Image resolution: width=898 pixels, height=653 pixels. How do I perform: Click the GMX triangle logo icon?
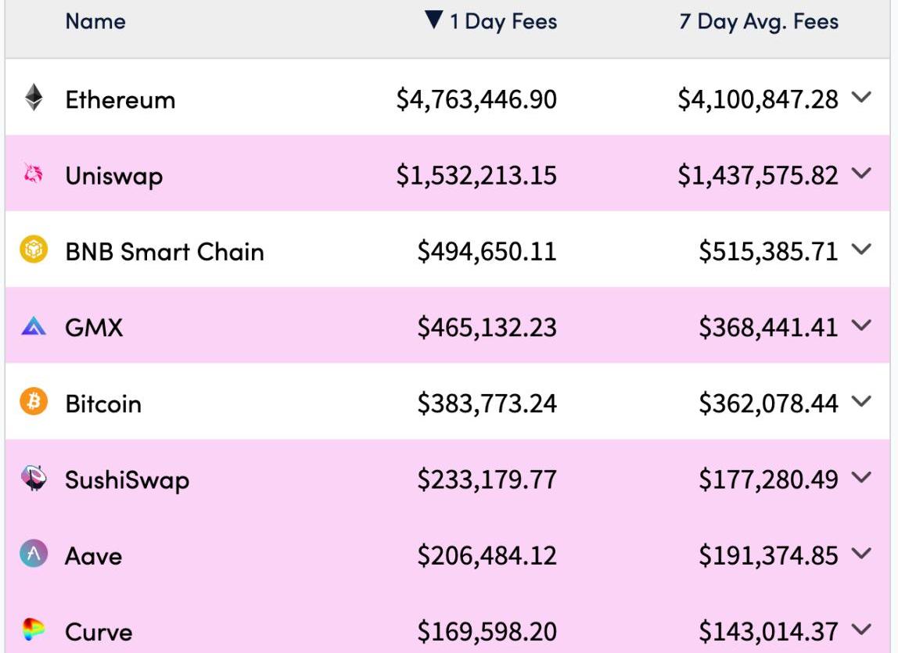[x=34, y=327]
